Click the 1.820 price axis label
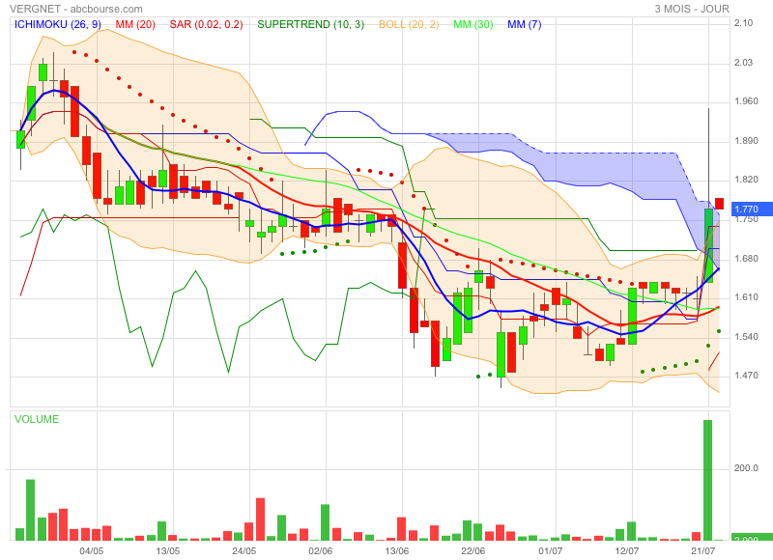Screen dimensions: 773x560 746,180
